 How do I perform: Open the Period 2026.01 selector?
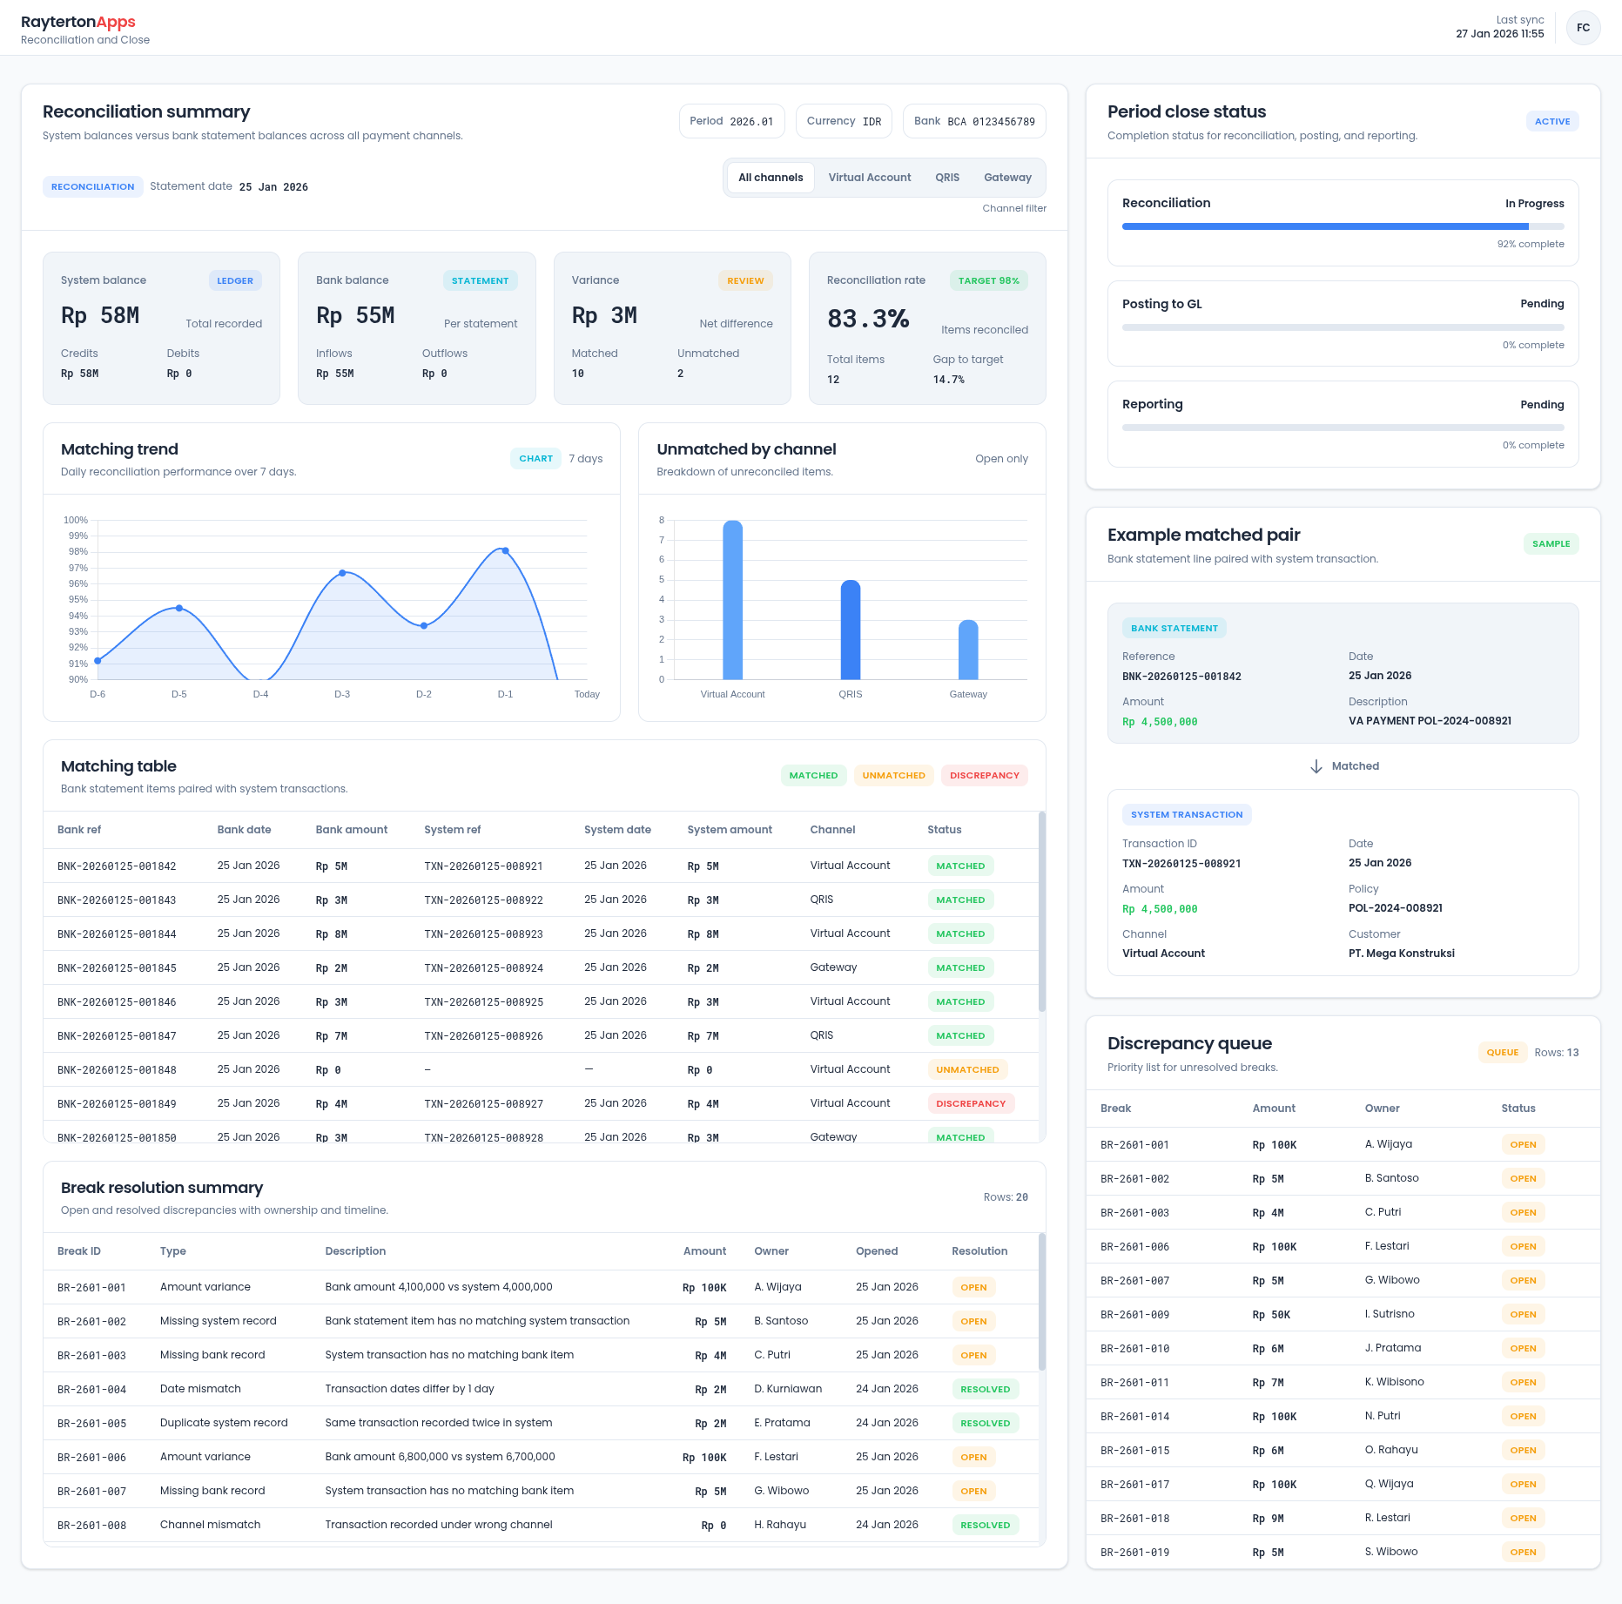click(x=731, y=121)
